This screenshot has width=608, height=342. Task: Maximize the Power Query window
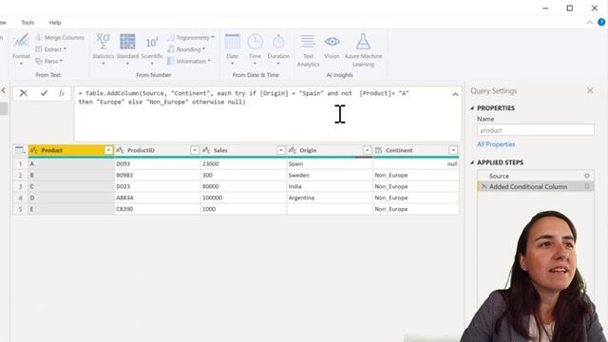[570, 8]
